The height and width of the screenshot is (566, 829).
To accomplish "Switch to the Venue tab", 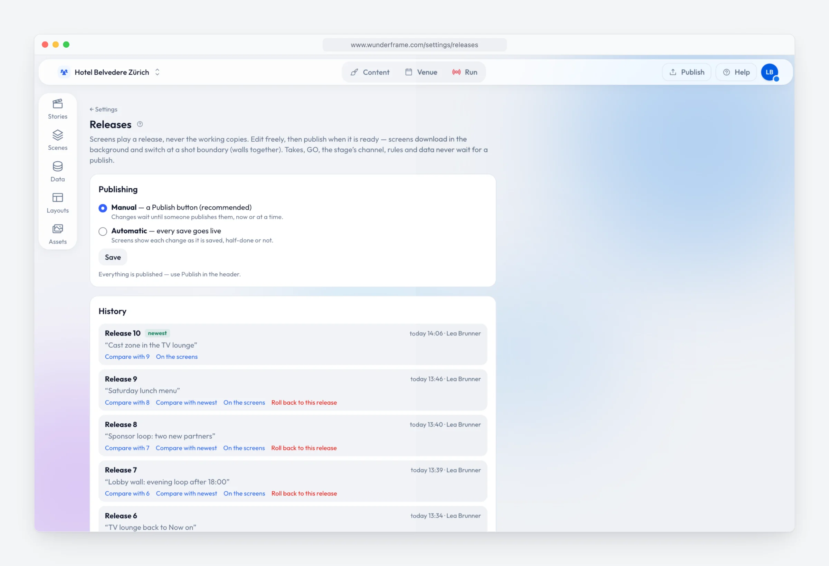I will pos(421,72).
